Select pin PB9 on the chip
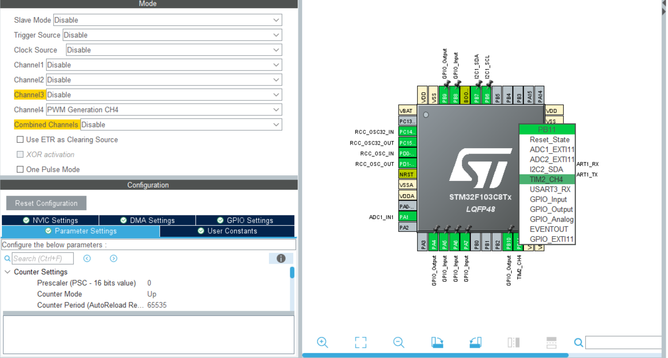This screenshot has width=668, height=358. (445, 95)
